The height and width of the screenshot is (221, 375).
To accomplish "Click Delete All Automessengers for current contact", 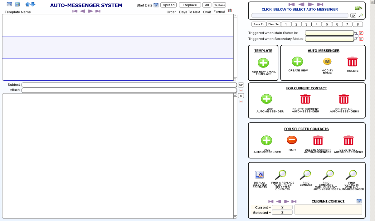I will click(344, 99).
